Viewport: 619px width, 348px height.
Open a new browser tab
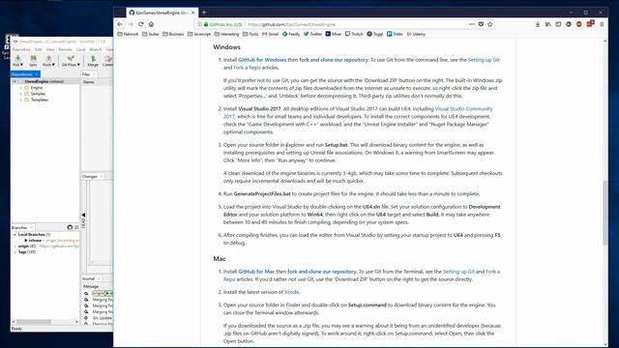tap(204, 13)
